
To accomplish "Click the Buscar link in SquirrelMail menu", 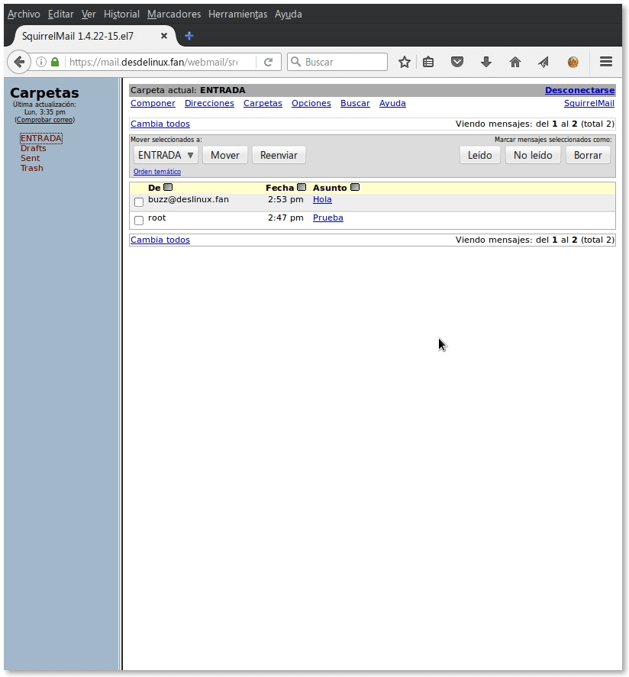I will 355,103.
